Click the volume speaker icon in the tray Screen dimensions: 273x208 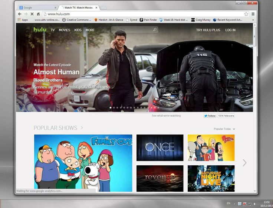[x=255, y=204]
